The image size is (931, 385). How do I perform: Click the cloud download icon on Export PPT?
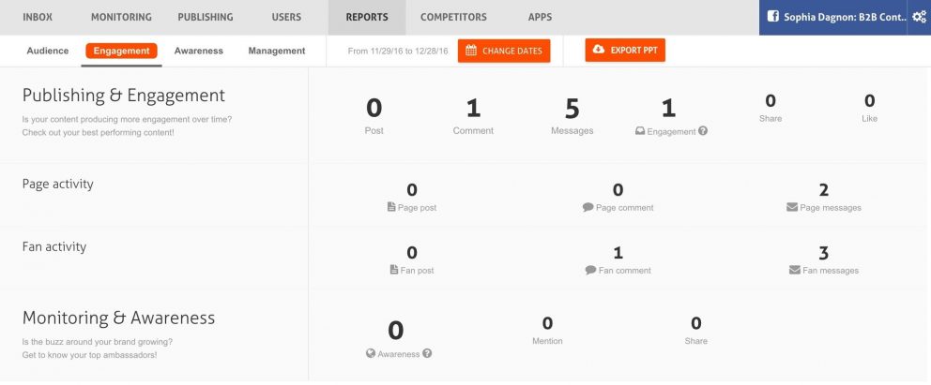[599, 50]
